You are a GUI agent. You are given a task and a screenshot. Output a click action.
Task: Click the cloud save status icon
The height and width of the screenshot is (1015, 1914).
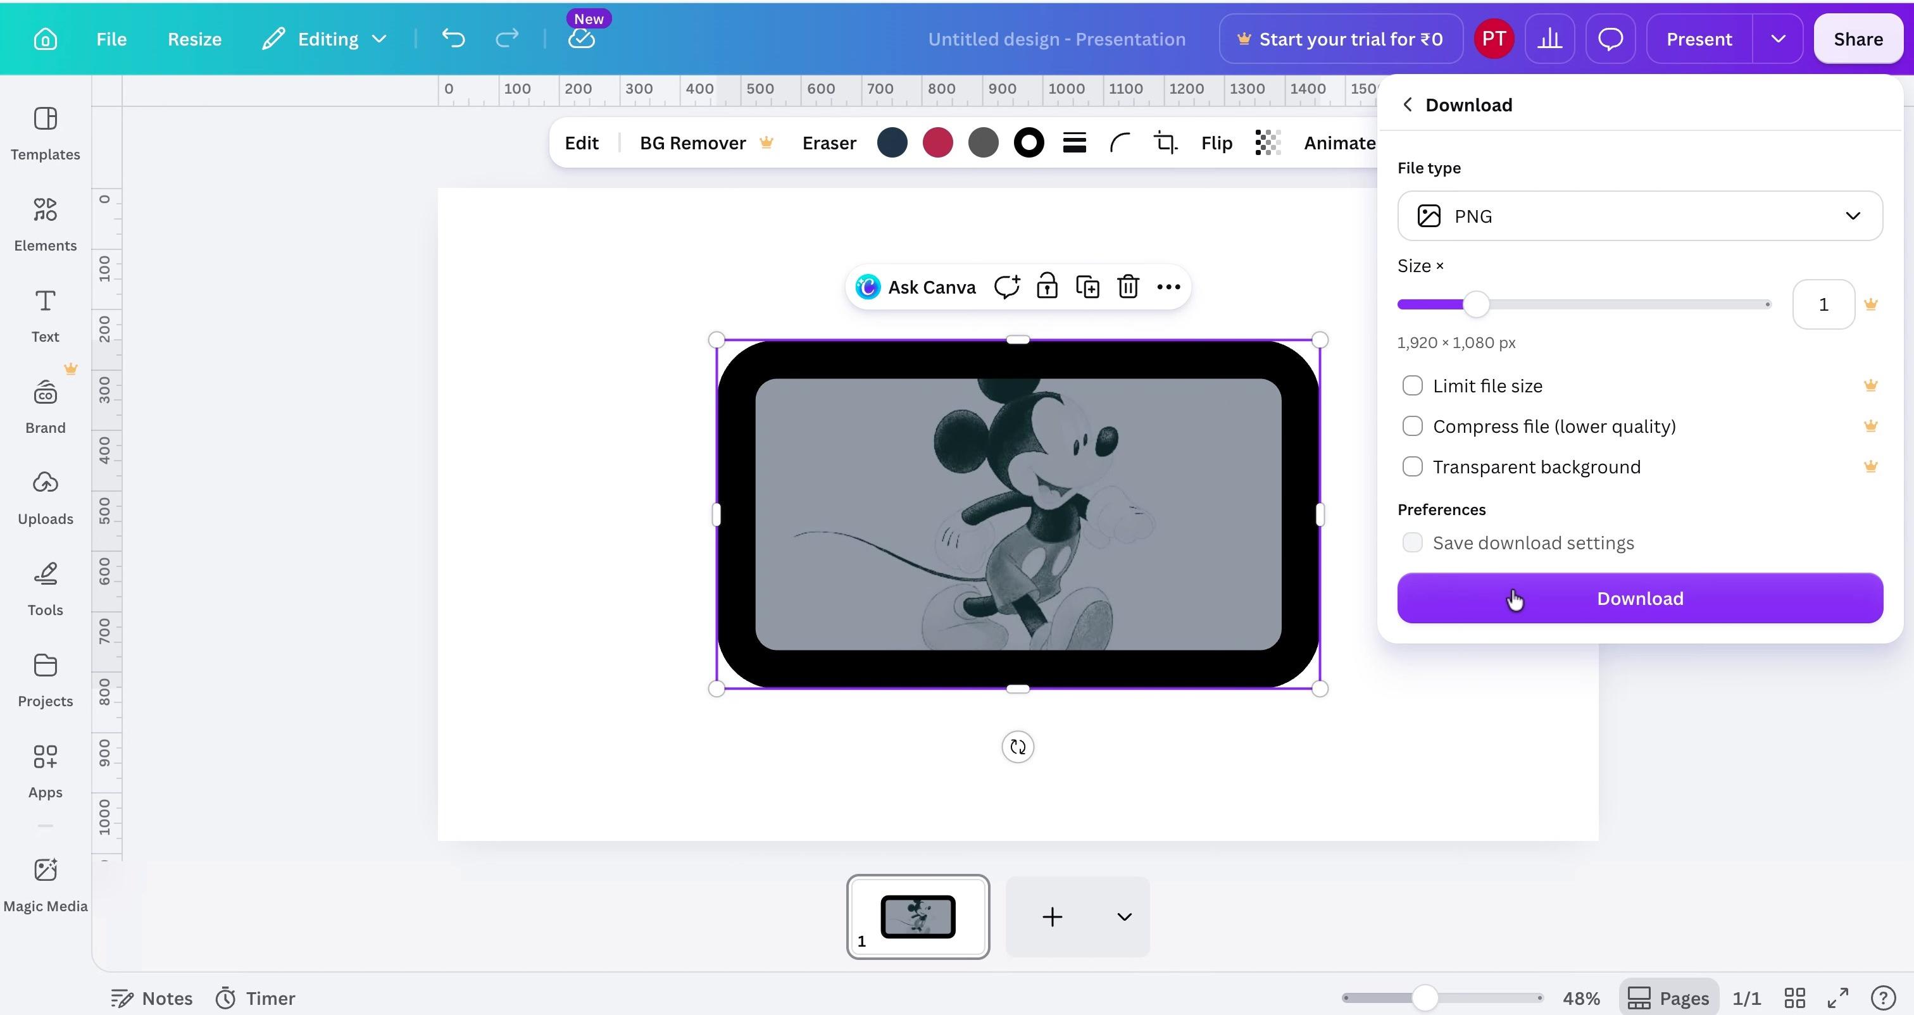pyautogui.click(x=581, y=39)
